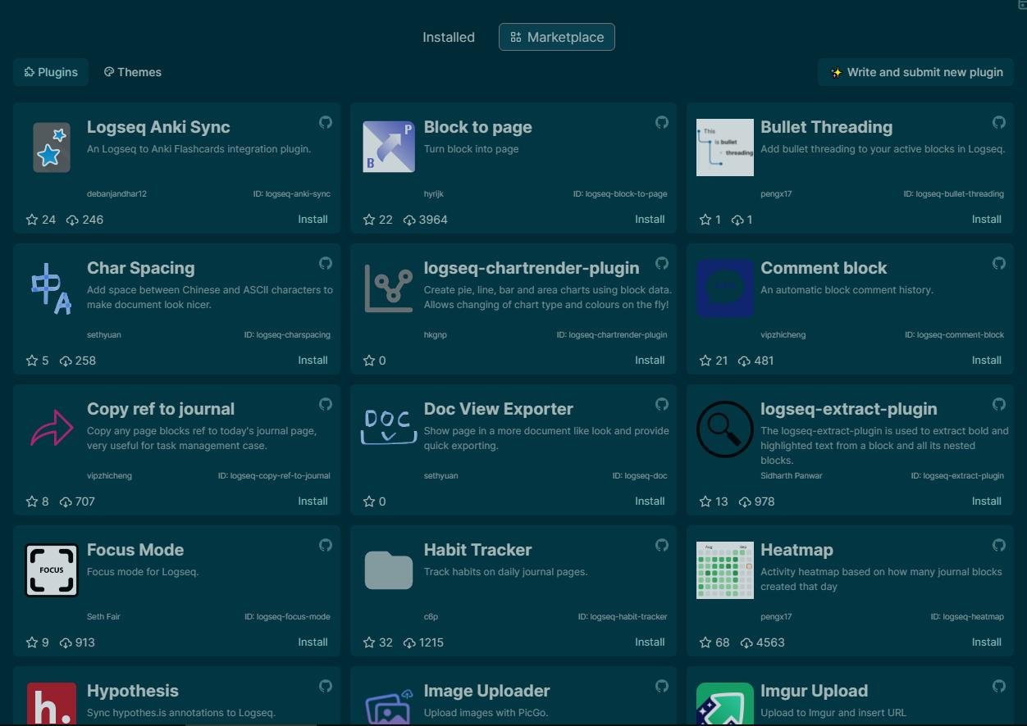The height and width of the screenshot is (726, 1027).
Task: Install the Habit Tracker plugin
Action: coord(649,642)
